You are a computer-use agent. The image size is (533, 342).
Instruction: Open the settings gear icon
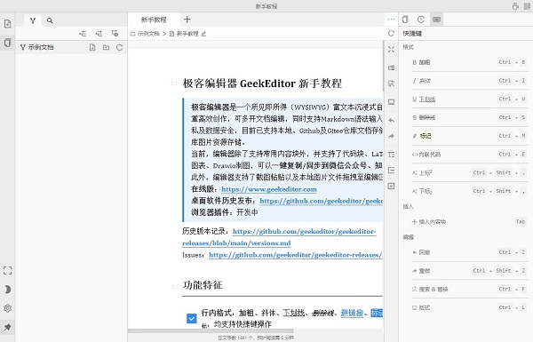click(x=7, y=308)
